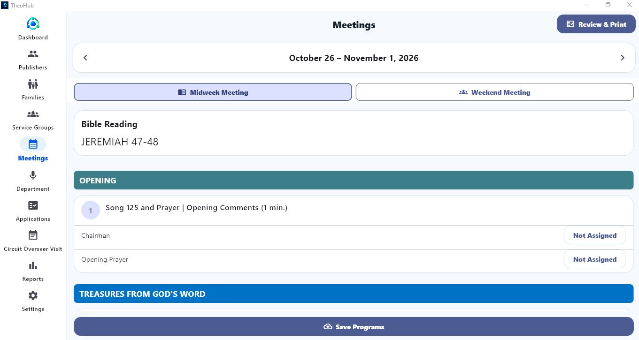
Task: Assign Chairman via Not Assigned button
Action: tap(594, 235)
